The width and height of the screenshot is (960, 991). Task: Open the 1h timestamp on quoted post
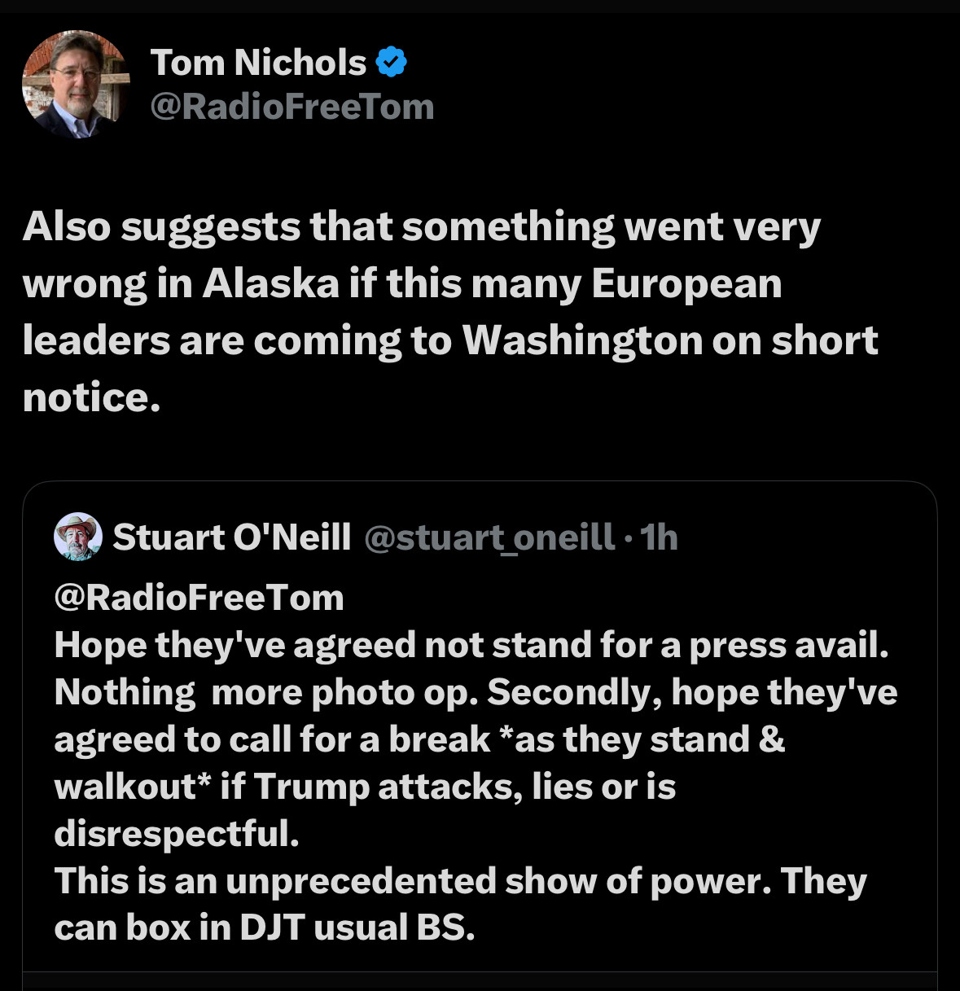[659, 537]
